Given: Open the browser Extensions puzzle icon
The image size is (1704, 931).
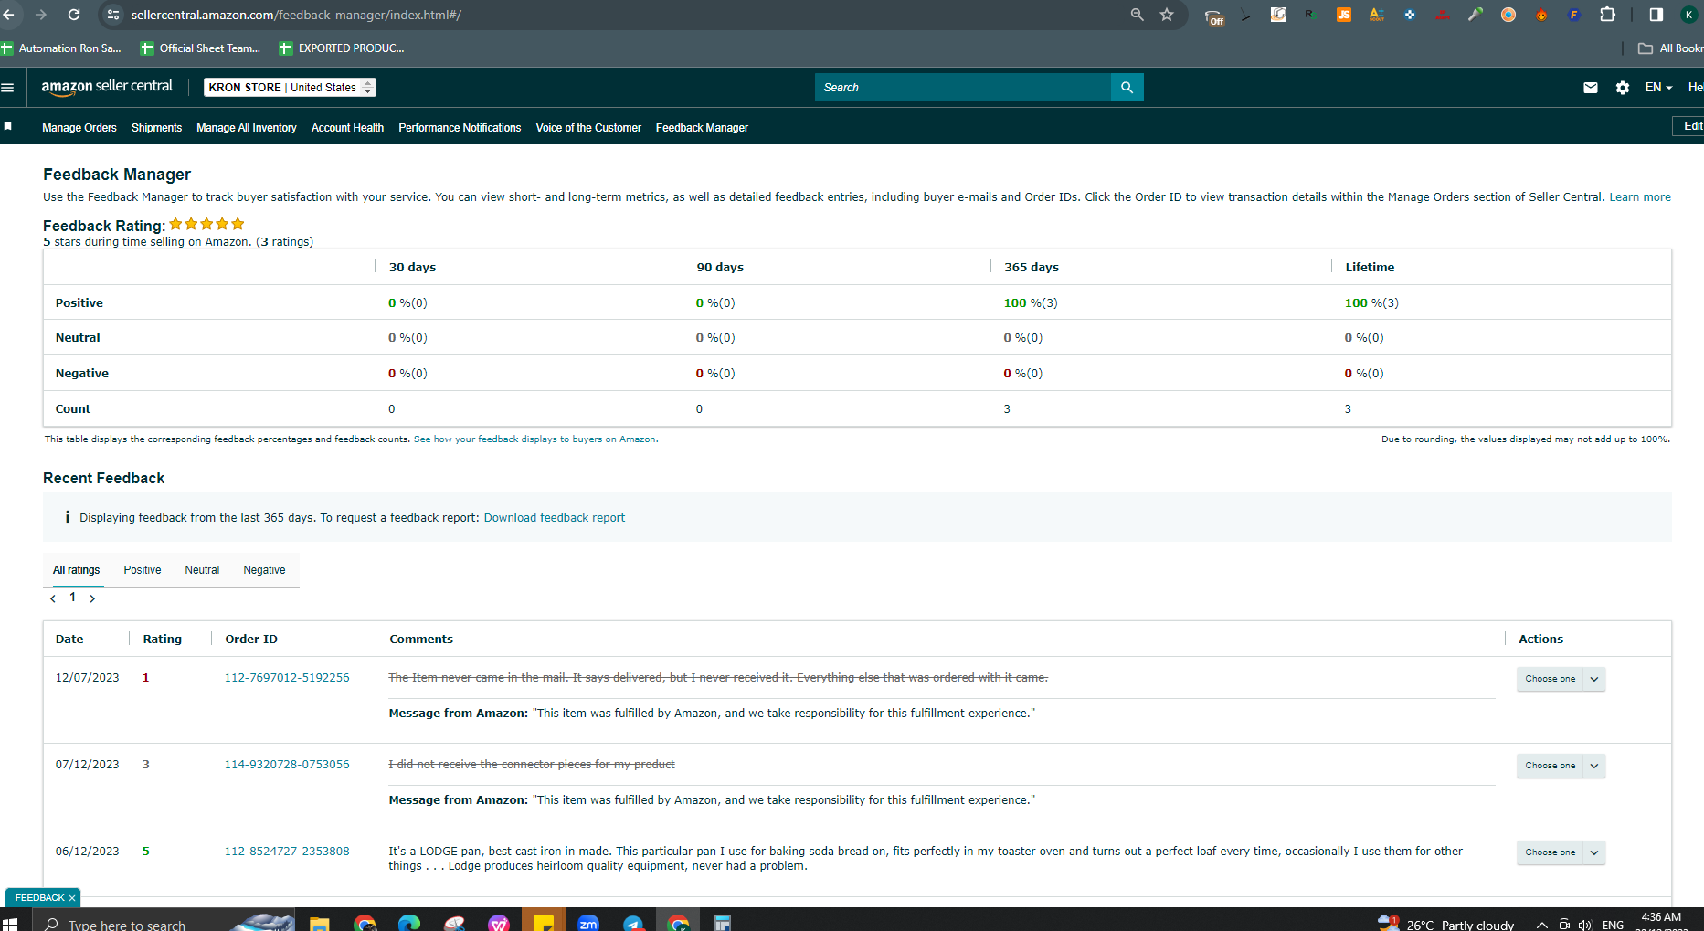Looking at the screenshot, I should tap(1607, 15).
